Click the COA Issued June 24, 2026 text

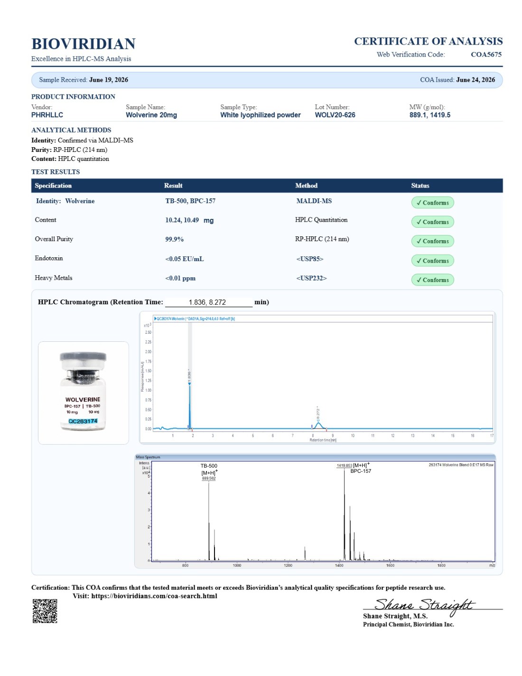457,80
